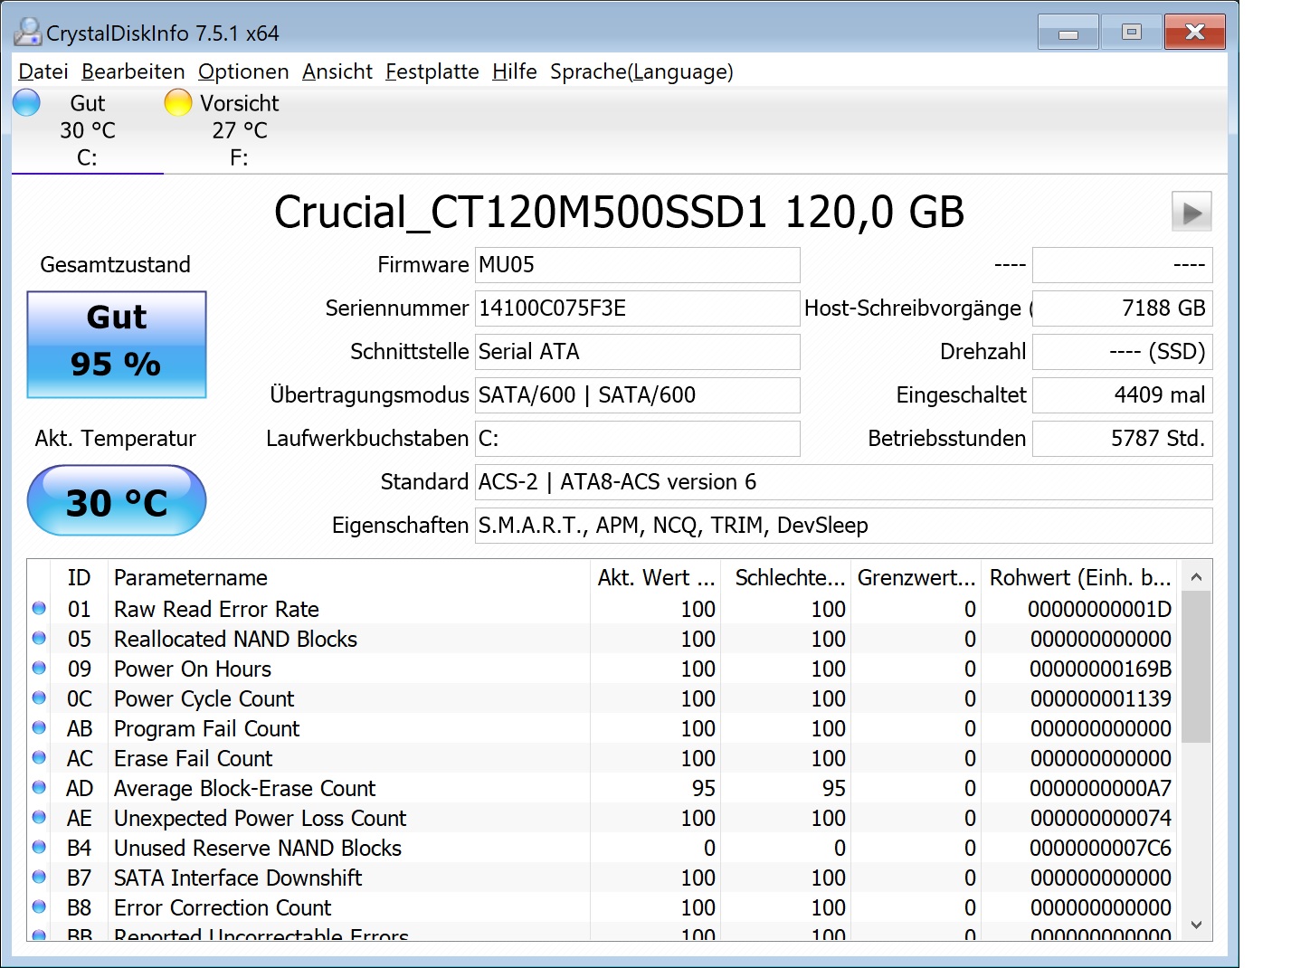Click status dot of Raw Read Error Rate
The image size is (1310, 968).
(39, 609)
